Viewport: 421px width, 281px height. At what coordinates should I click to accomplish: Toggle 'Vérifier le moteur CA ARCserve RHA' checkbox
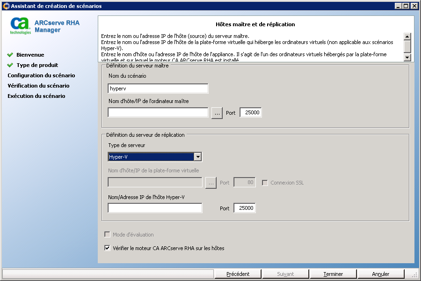[108, 248]
